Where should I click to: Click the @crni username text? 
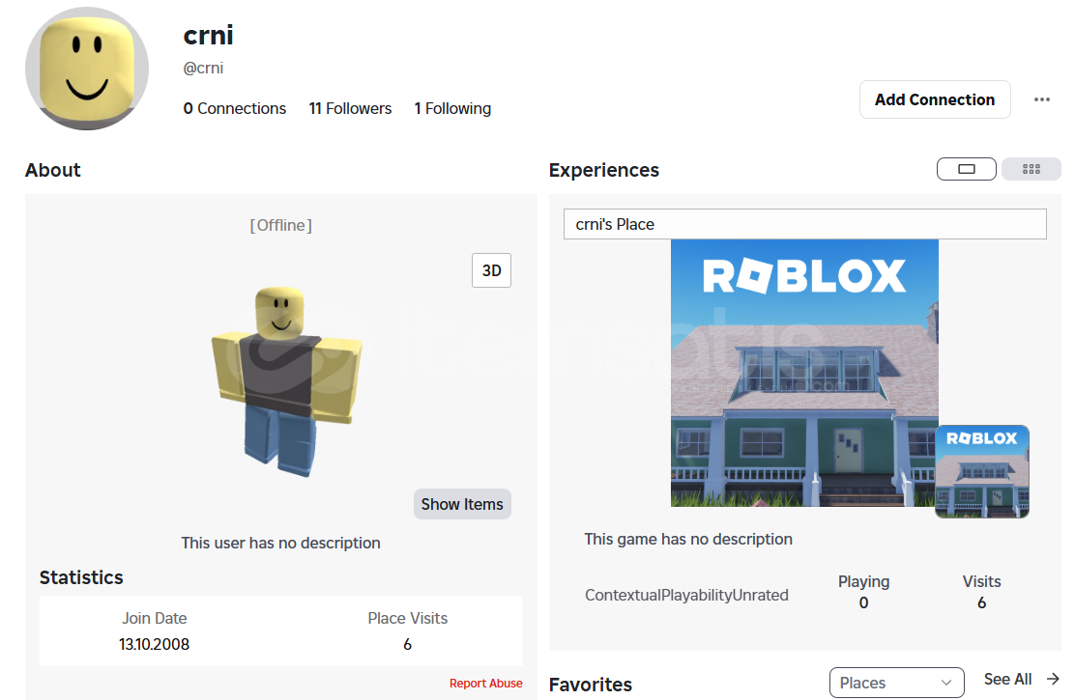203,68
